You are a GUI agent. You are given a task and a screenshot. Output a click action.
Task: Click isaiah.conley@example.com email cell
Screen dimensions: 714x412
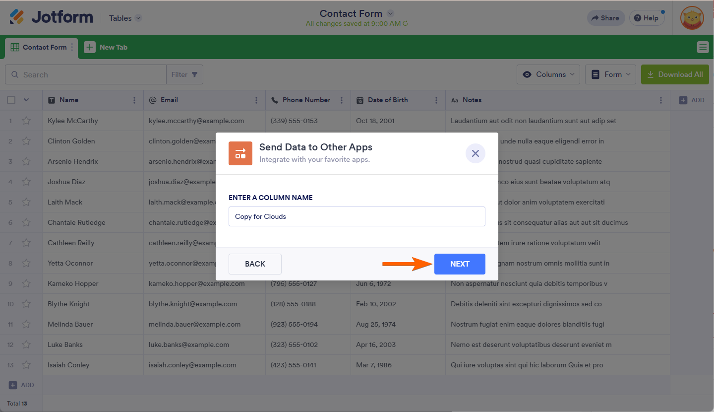click(205, 365)
